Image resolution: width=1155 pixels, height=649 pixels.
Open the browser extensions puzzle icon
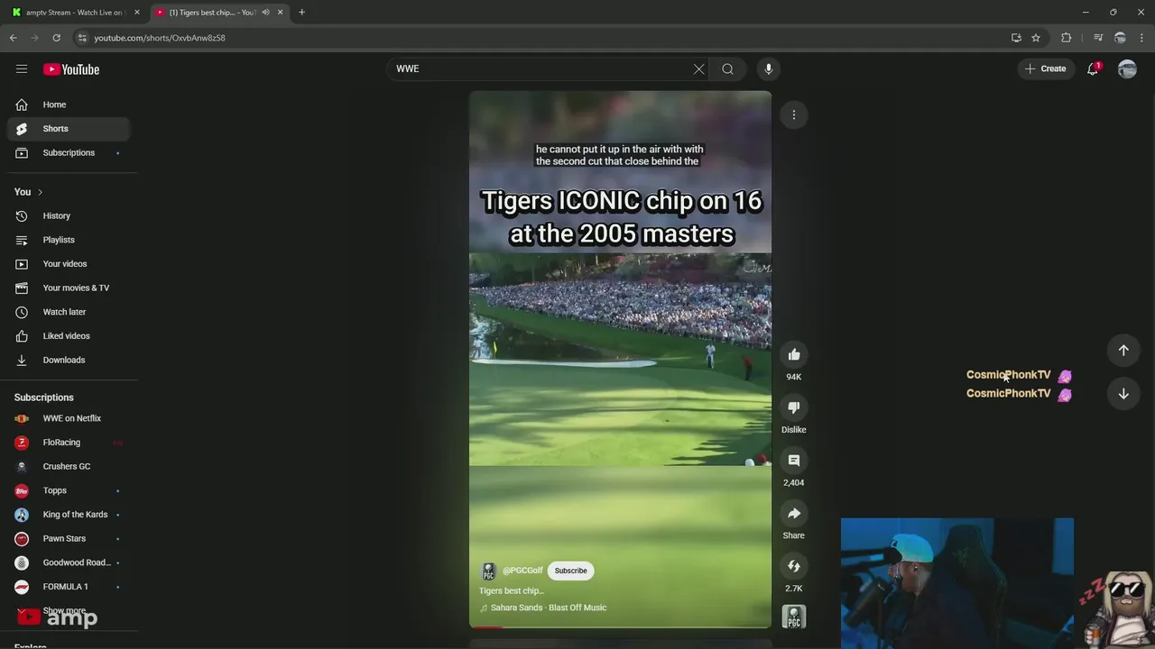point(1067,38)
